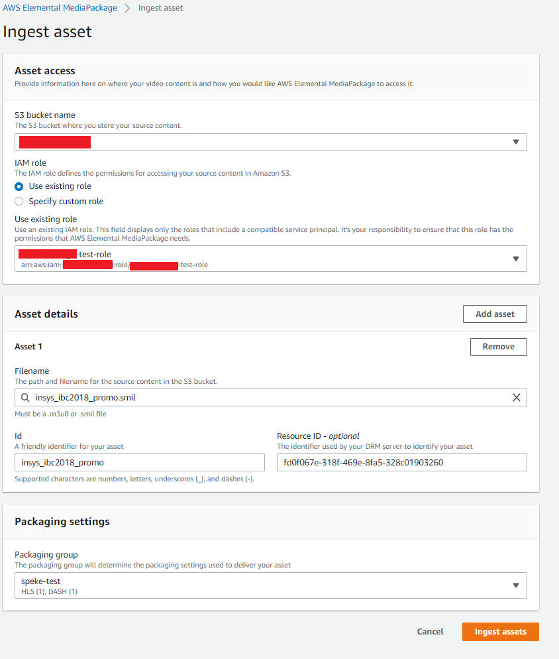Select the Use existing role radio button
Image resolution: width=559 pixels, height=659 pixels.
[x=19, y=186]
